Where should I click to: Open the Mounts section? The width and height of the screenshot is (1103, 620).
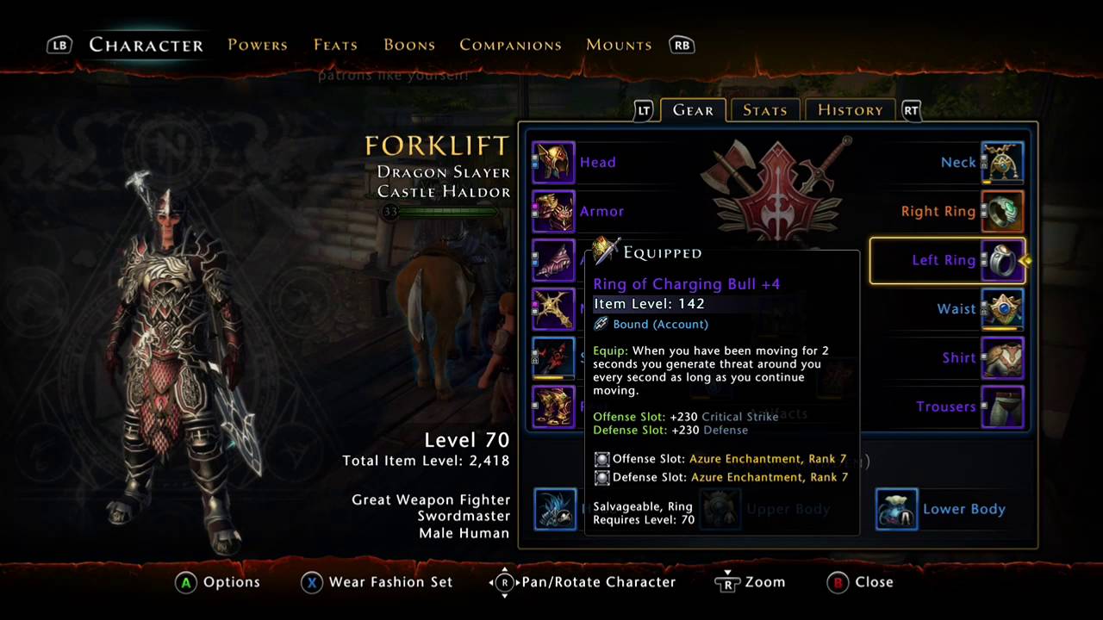[619, 45]
